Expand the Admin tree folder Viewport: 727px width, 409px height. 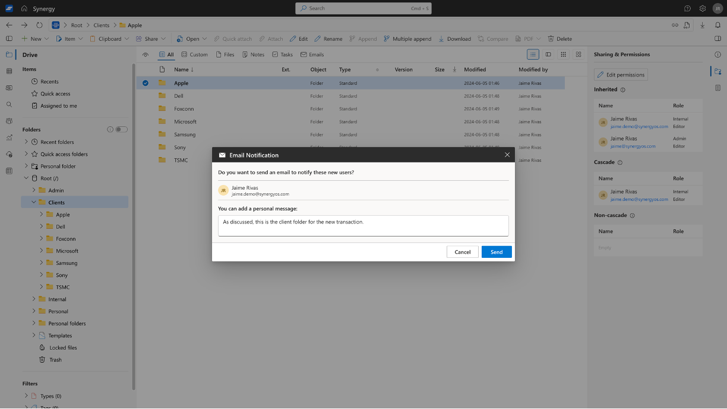[x=34, y=190]
